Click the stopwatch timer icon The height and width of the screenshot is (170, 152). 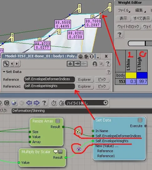click(54, 103)
